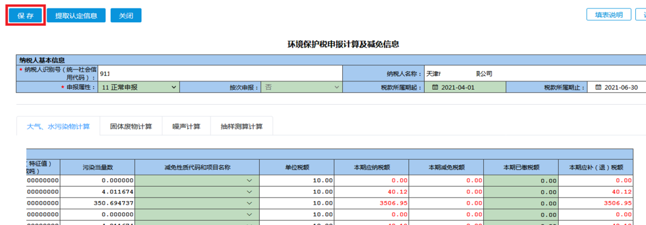This screenshot has width=646, height=225.
Task: Open 减免性质代码 dropdown in first row
Action: click(x=249, y=181)
